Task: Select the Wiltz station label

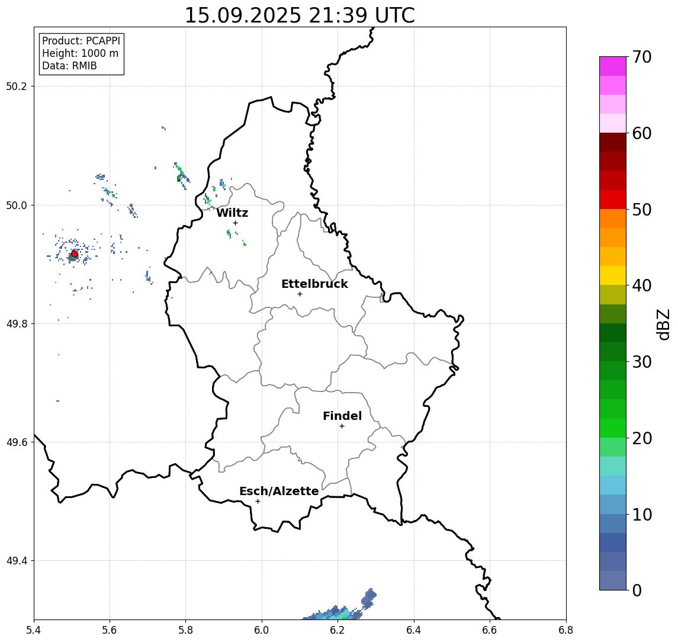Action: point(232,213)
